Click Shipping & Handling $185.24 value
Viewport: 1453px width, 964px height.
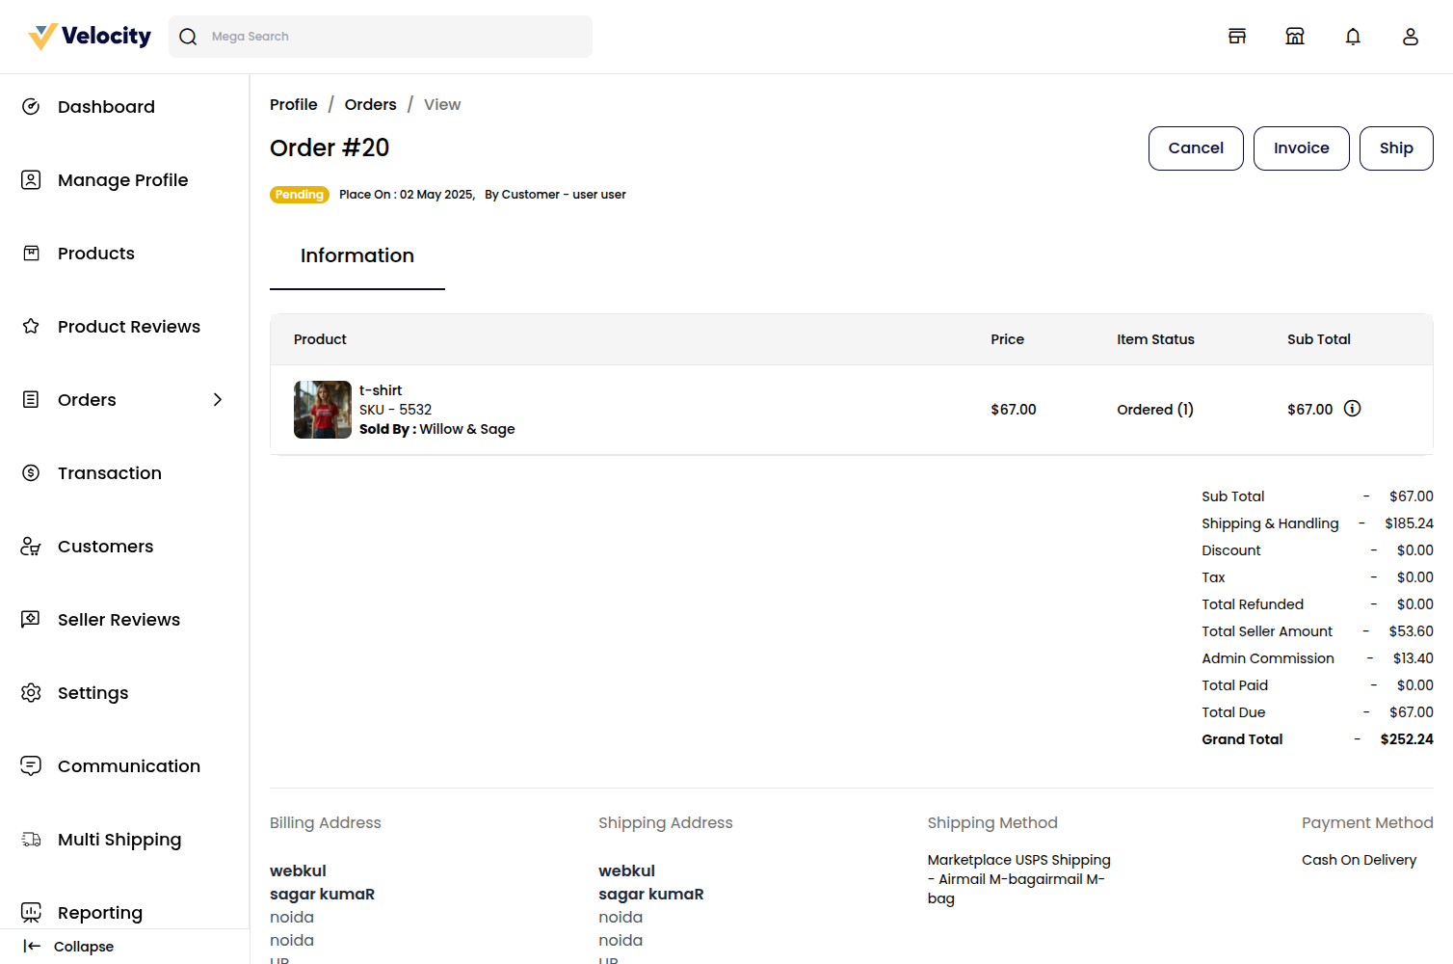point(1410,523)
